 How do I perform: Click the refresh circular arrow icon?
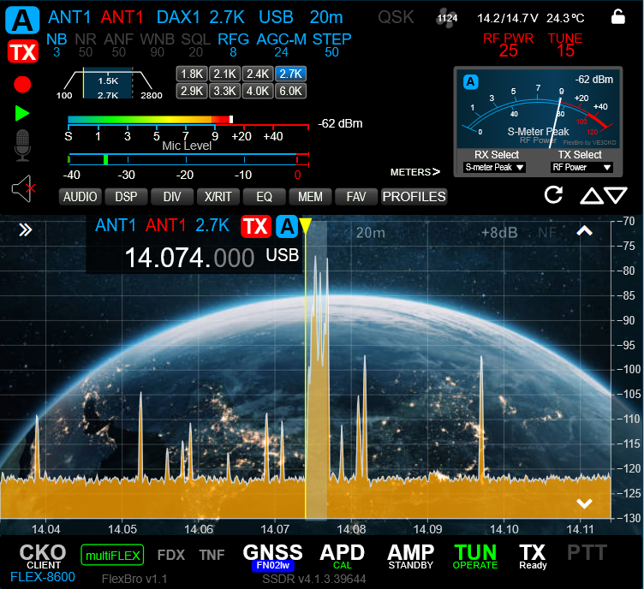click(x=553, y=194)
